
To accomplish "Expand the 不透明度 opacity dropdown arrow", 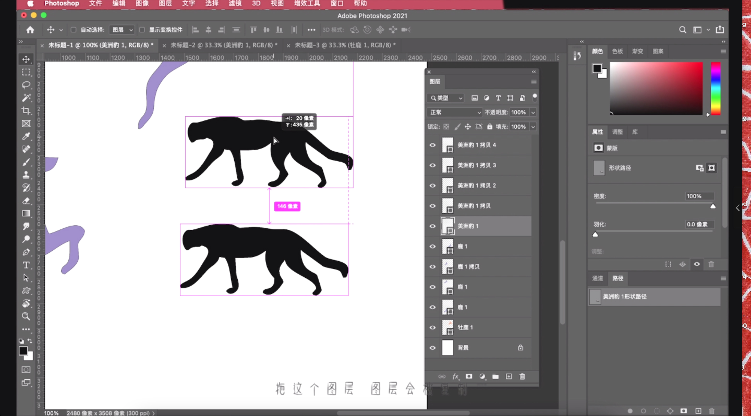I will point(533,112).
